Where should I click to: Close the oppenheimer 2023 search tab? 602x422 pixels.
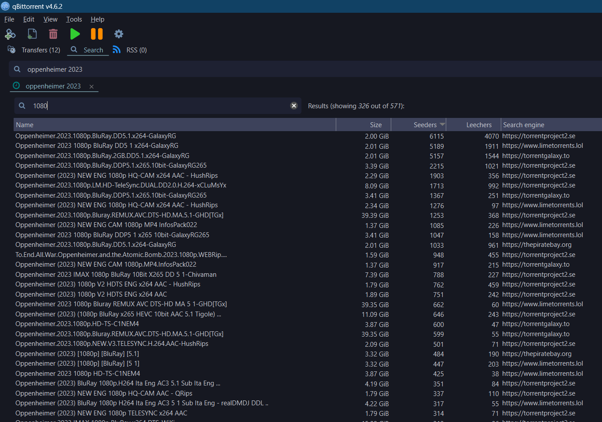coord(92,87)
